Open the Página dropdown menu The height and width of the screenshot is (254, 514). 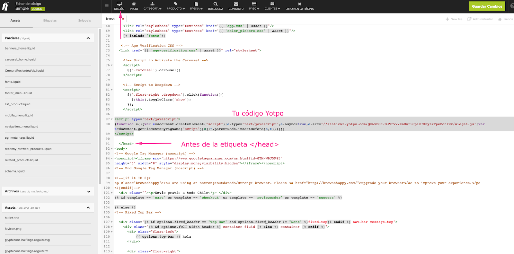click(x=196, y=9)
